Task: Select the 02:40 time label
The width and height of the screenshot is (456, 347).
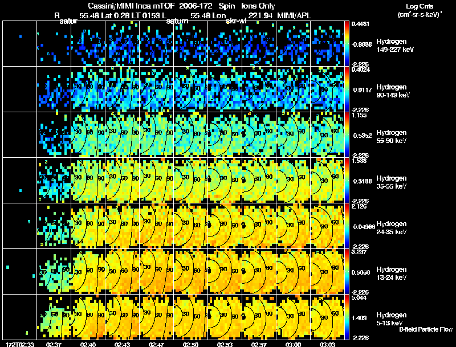Action: pyautogui.click(x=88, y=344)
